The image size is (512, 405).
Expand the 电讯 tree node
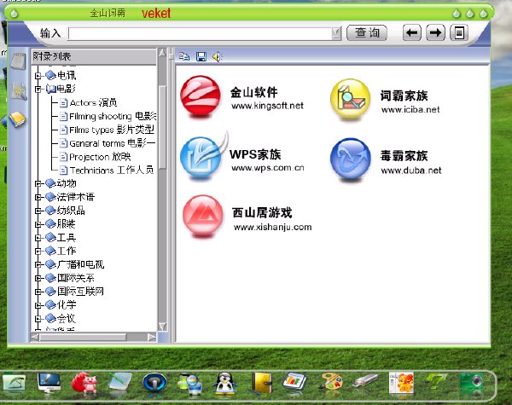(x=38, y=76)
